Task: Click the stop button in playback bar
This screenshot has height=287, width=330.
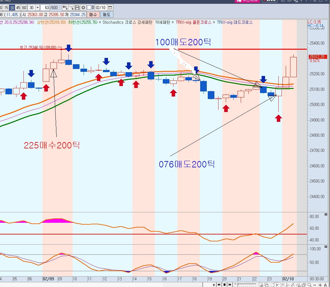Action: (225, 285)
